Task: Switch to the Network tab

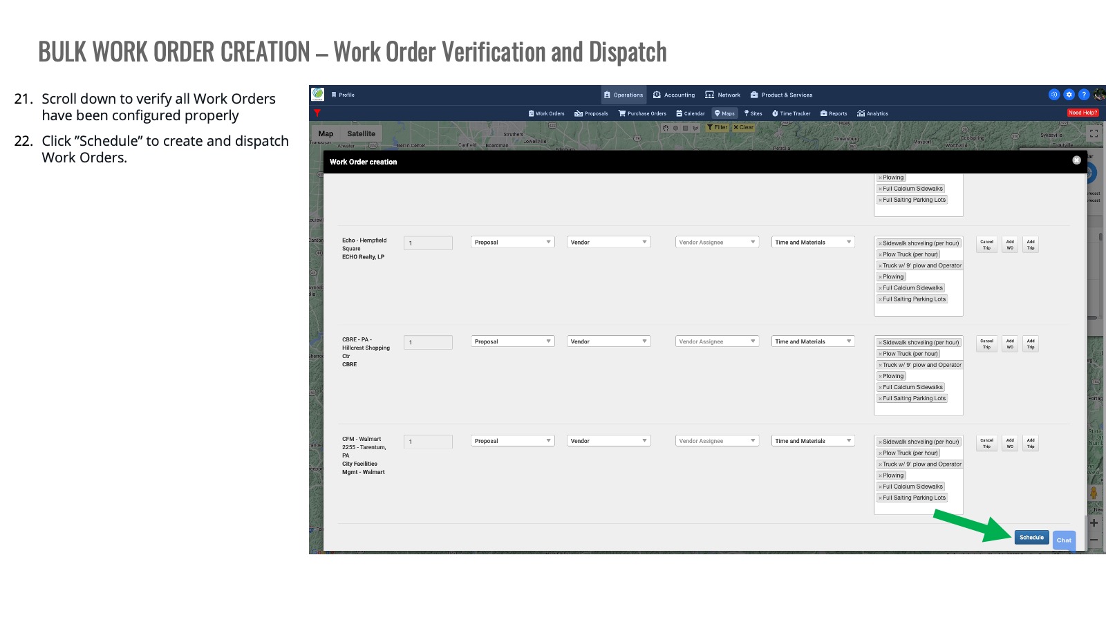Action: click(x=722, y=95)
